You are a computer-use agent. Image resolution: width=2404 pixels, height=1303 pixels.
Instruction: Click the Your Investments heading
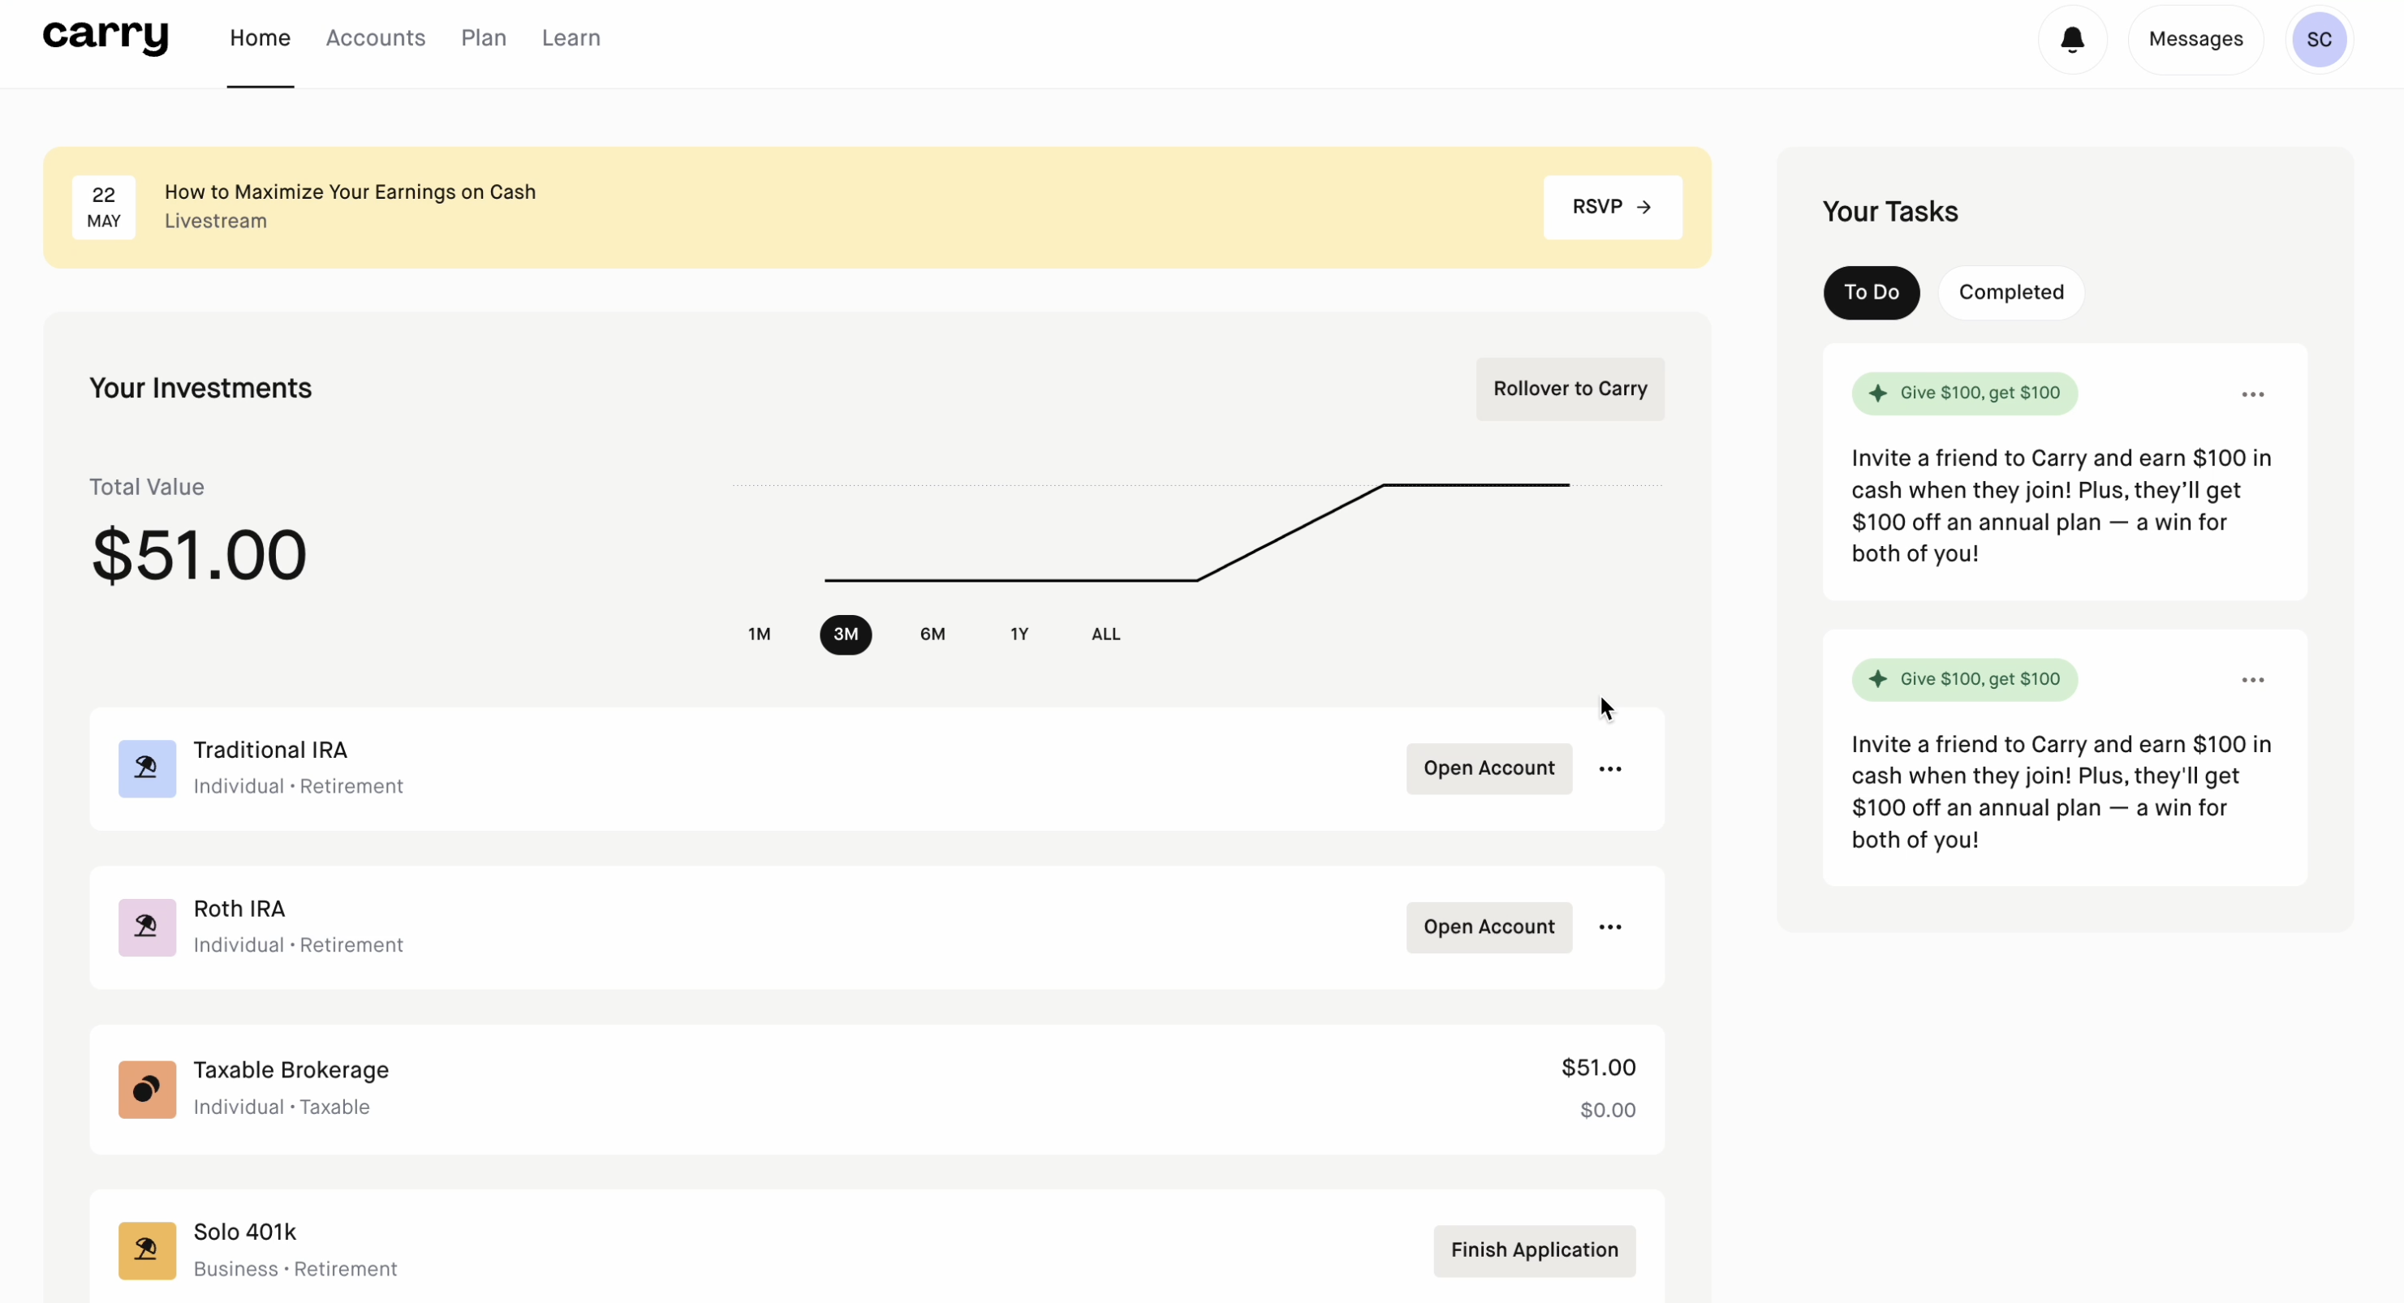click(200, 388)
